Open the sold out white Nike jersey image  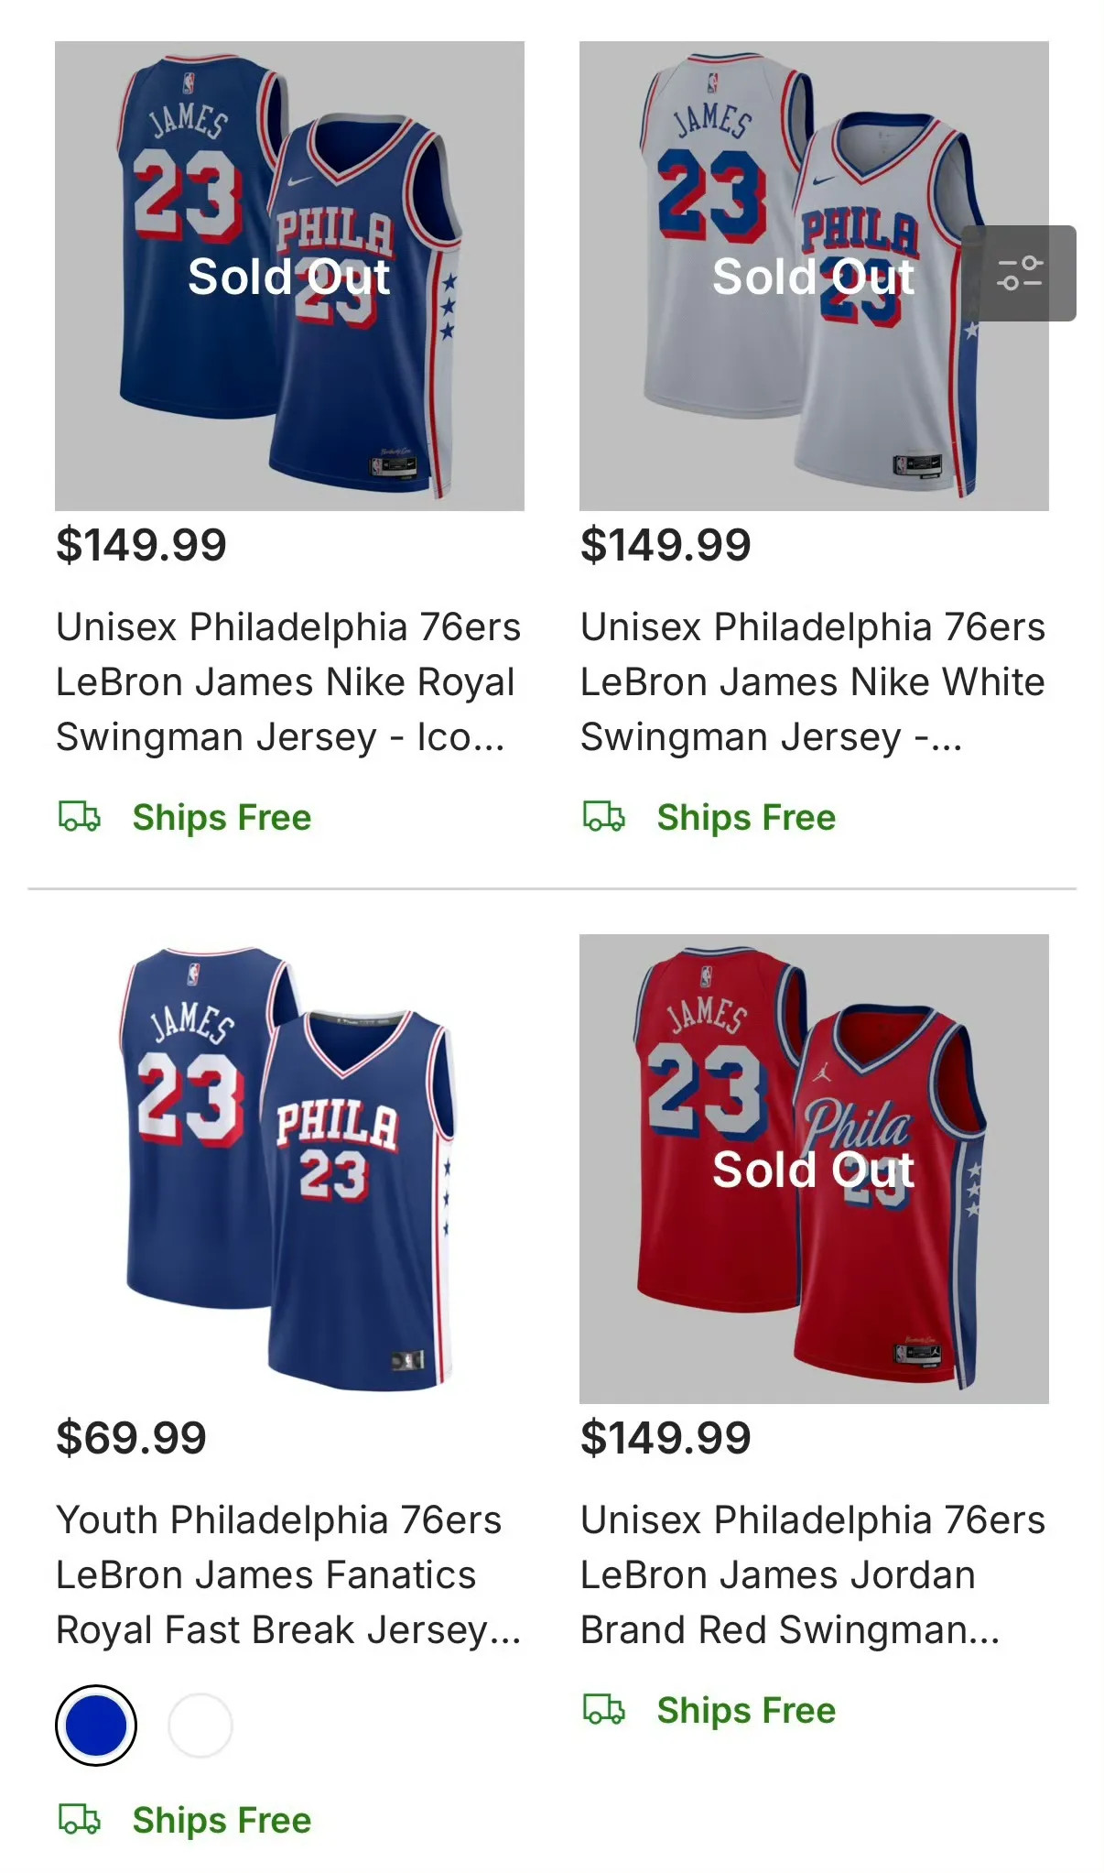814,276
